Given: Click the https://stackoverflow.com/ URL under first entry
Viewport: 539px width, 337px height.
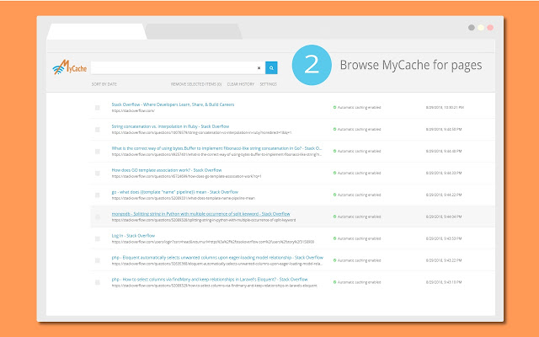Looking at the screenshot, I should (133, 110).
